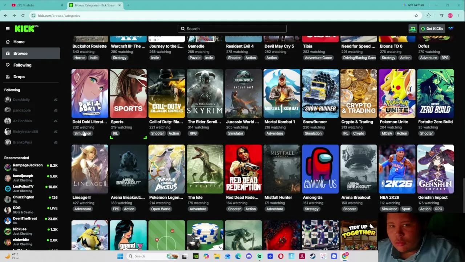465x262 pixels.
Task: Open kaneljoseph Just Chatting stream
Action: [30, 178]
